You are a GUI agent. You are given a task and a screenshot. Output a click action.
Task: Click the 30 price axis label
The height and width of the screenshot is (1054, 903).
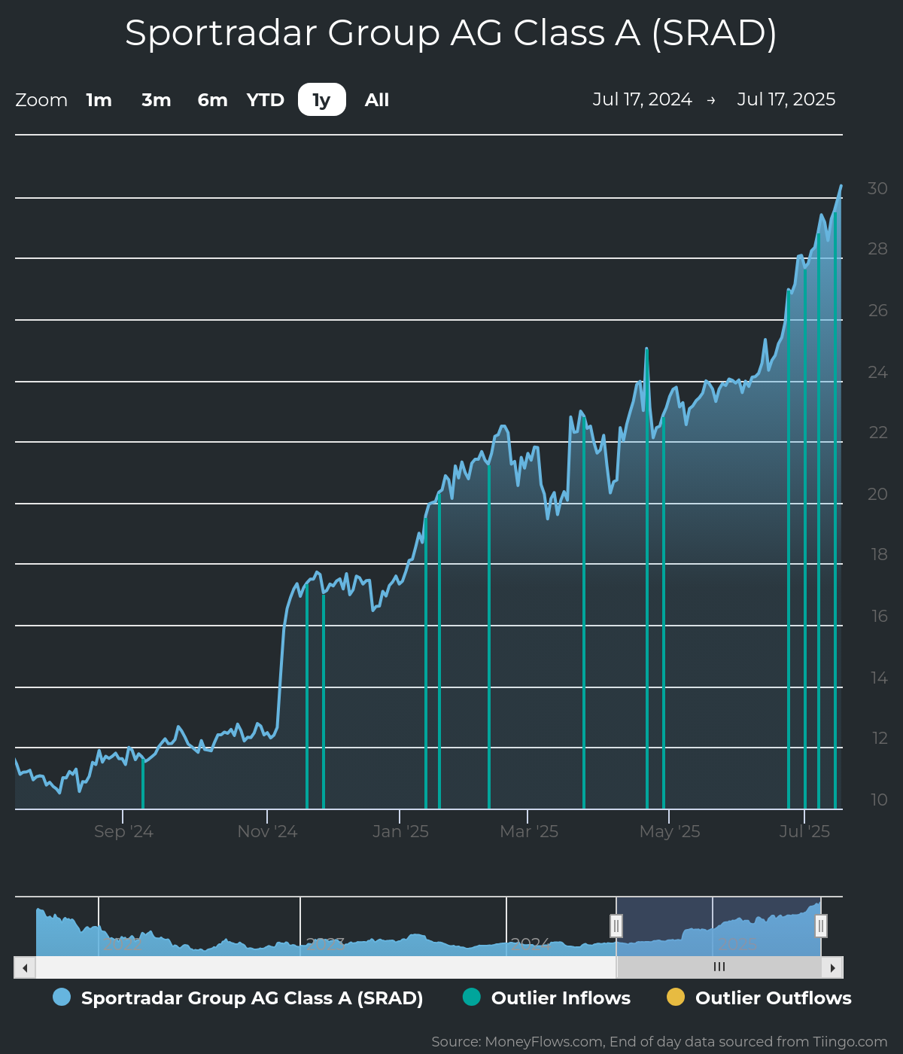coord(877,188)
